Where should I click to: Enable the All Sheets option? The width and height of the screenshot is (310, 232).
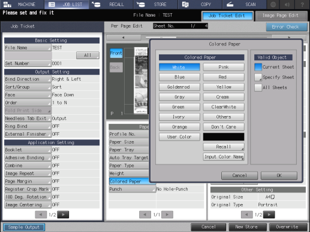point(258,87)
